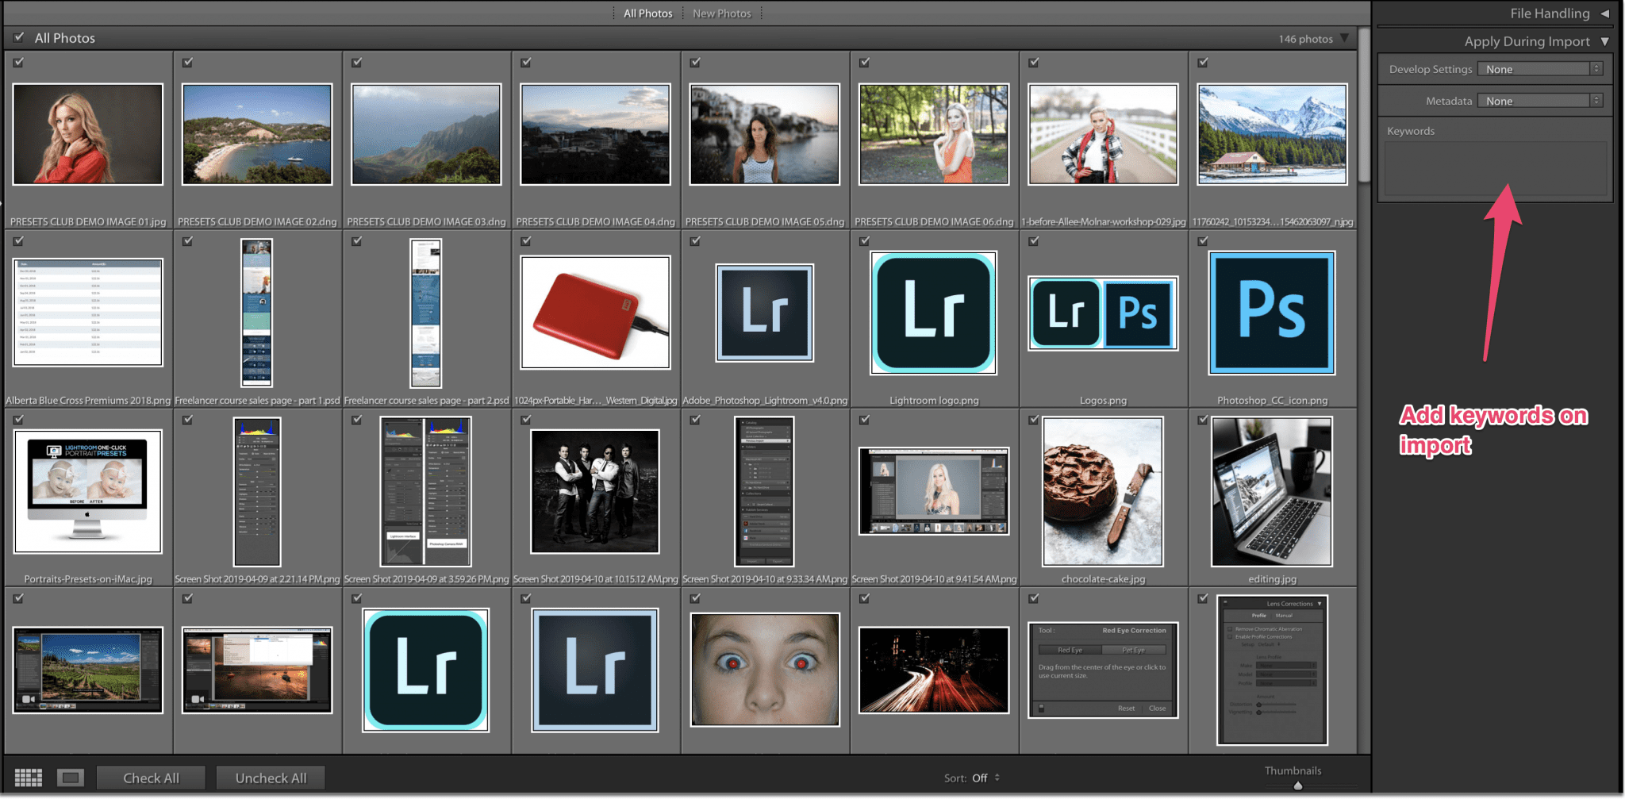Uncheck the All Photos master checkbox
The image size is (1625, 799).
(17, 36)
